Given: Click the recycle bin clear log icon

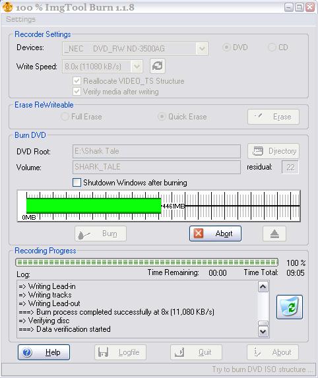Looking at the screenshot, I should [x=290, y=307].
